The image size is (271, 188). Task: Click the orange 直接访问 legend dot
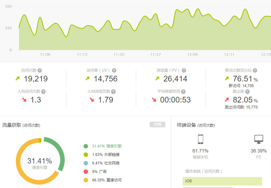86,180
